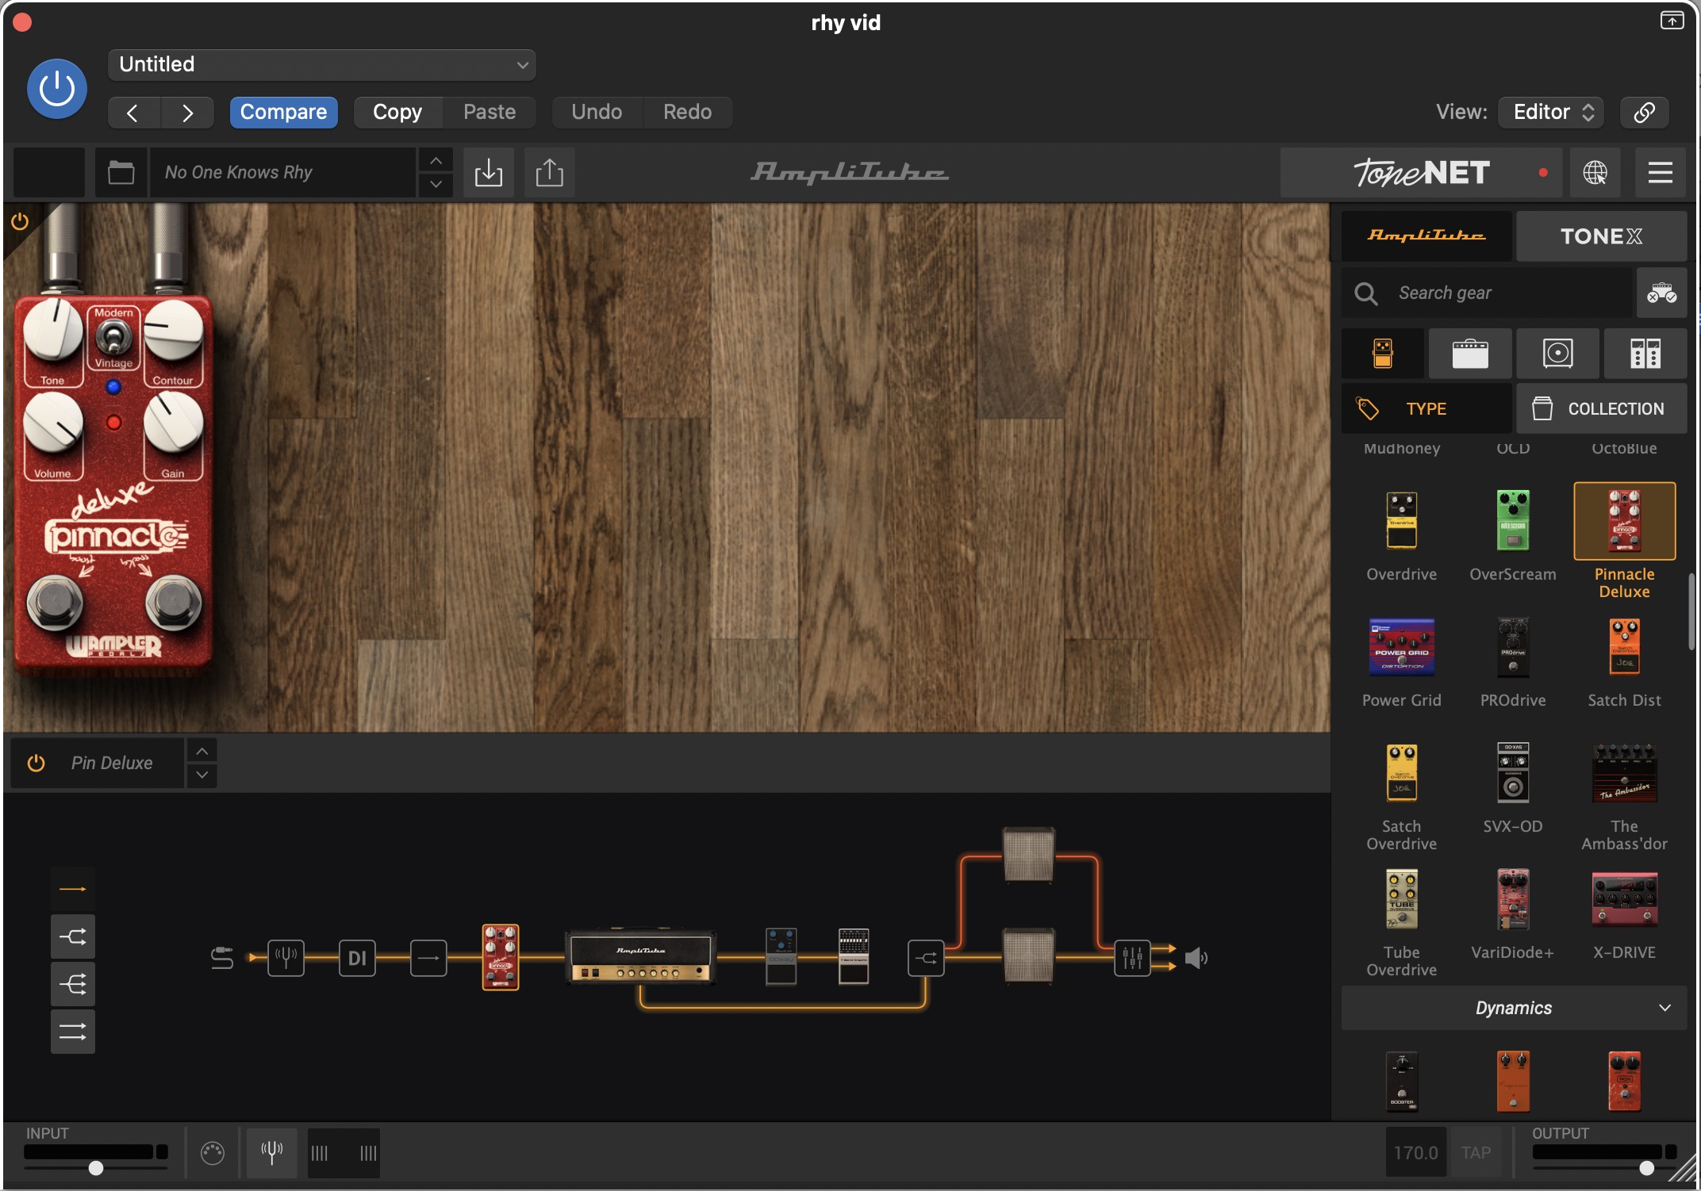Select the amp gear category icon

1469,354
